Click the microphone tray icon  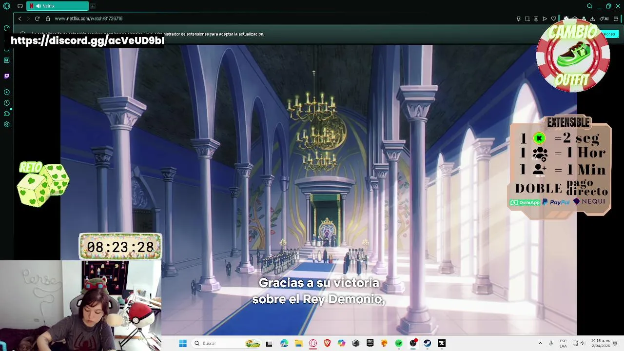coord(551,343)
